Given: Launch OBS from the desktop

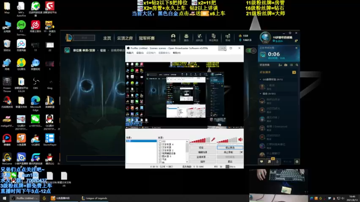Looking at the screenshot, I should coord(36,83).
